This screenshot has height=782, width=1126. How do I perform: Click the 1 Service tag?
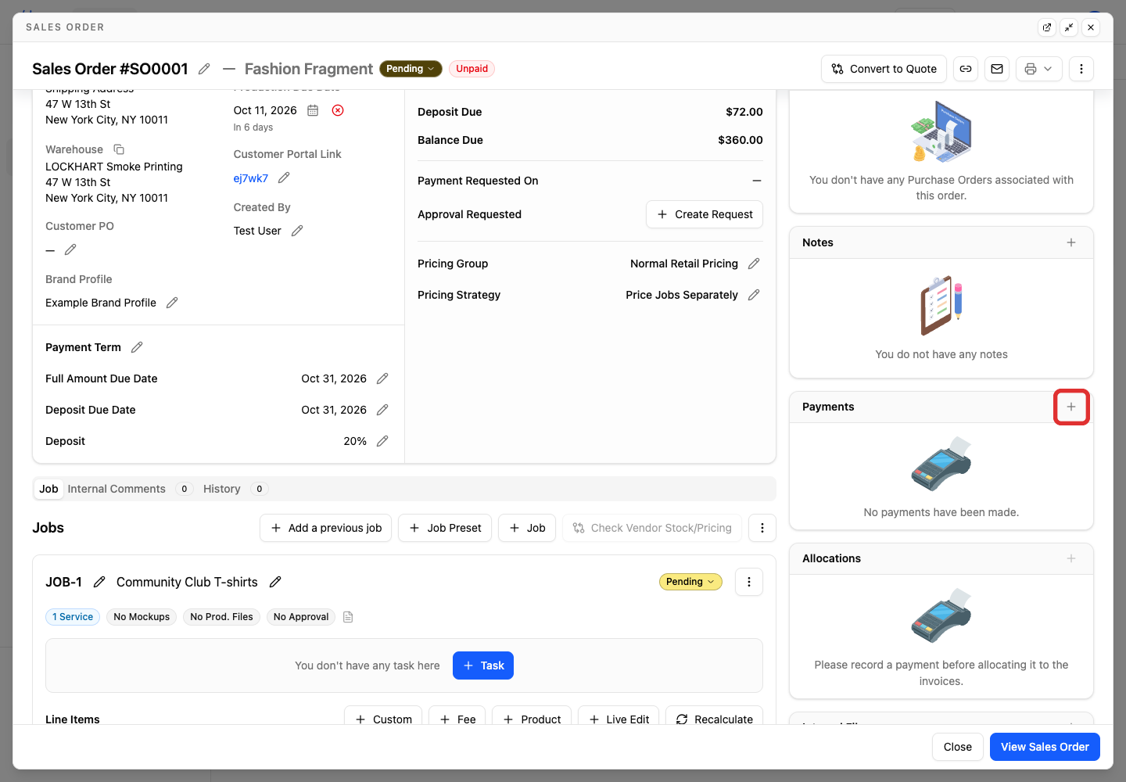(73, 617)
